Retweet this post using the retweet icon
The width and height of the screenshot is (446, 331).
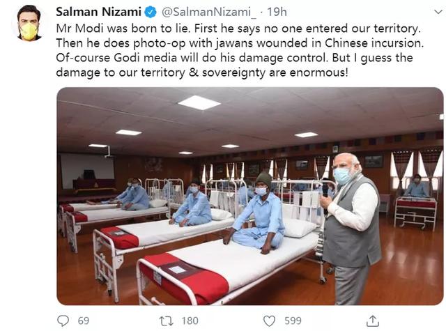click(x=167, y=320)
